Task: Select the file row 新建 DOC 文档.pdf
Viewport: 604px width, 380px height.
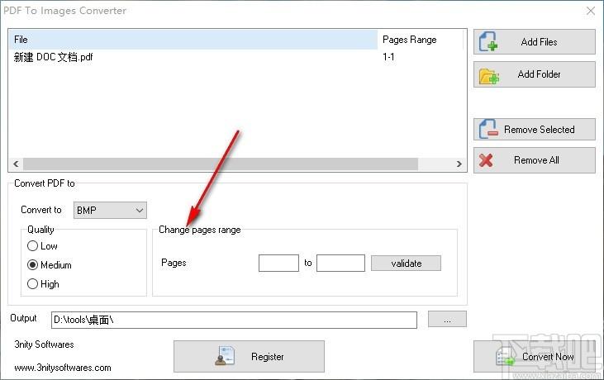Action: pos(53,57)
